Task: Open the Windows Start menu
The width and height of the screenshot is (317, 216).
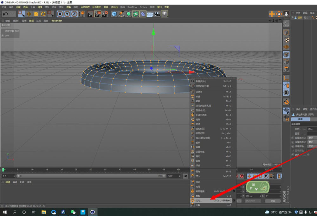Action: point(5,212)
